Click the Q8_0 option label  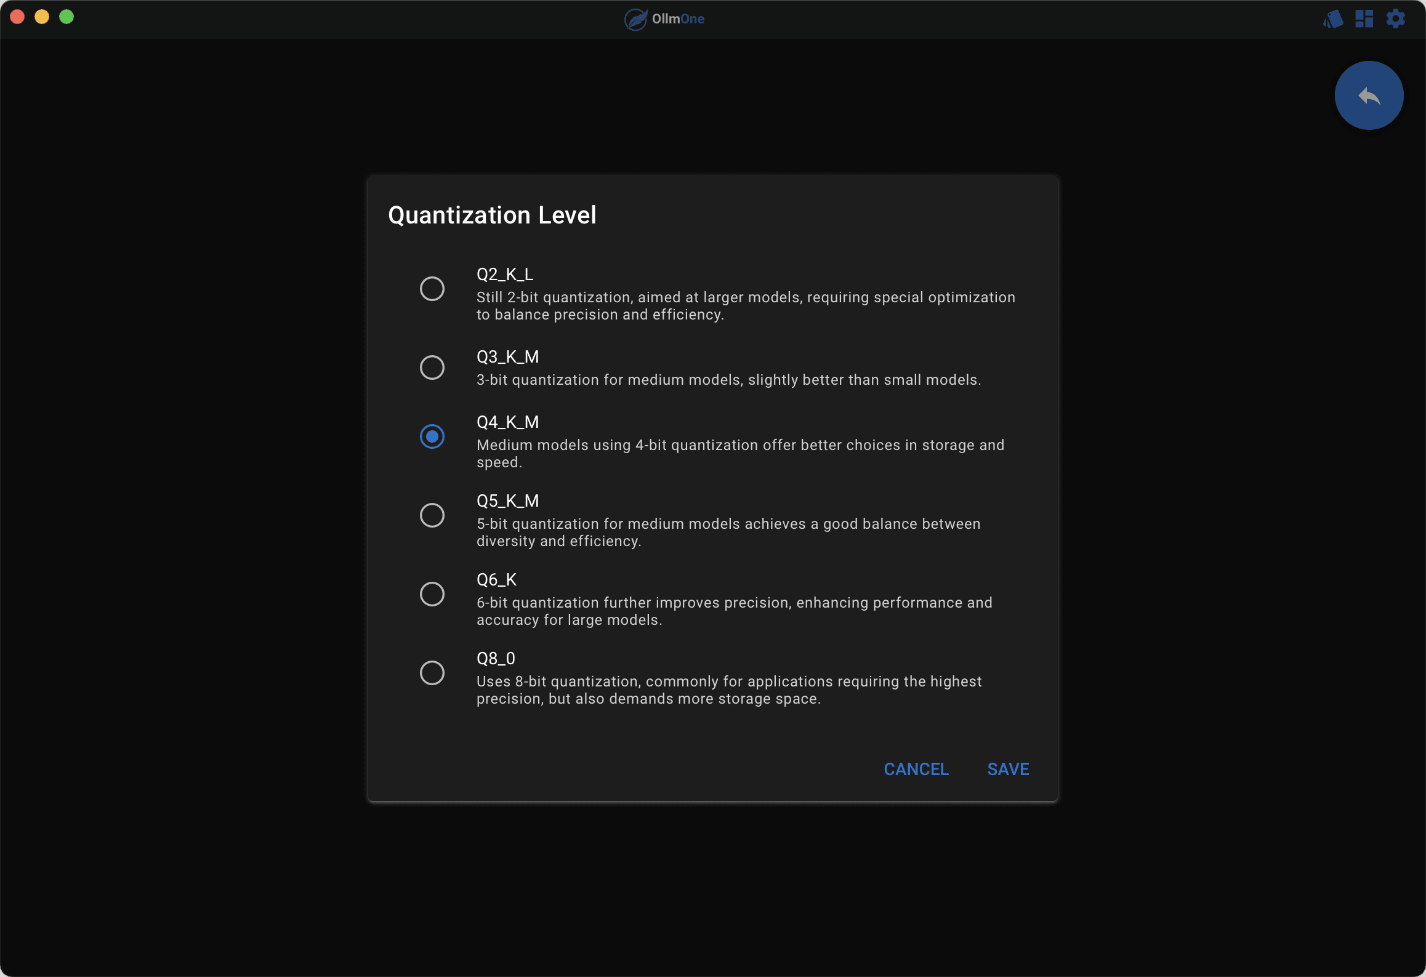click(496, 658)
